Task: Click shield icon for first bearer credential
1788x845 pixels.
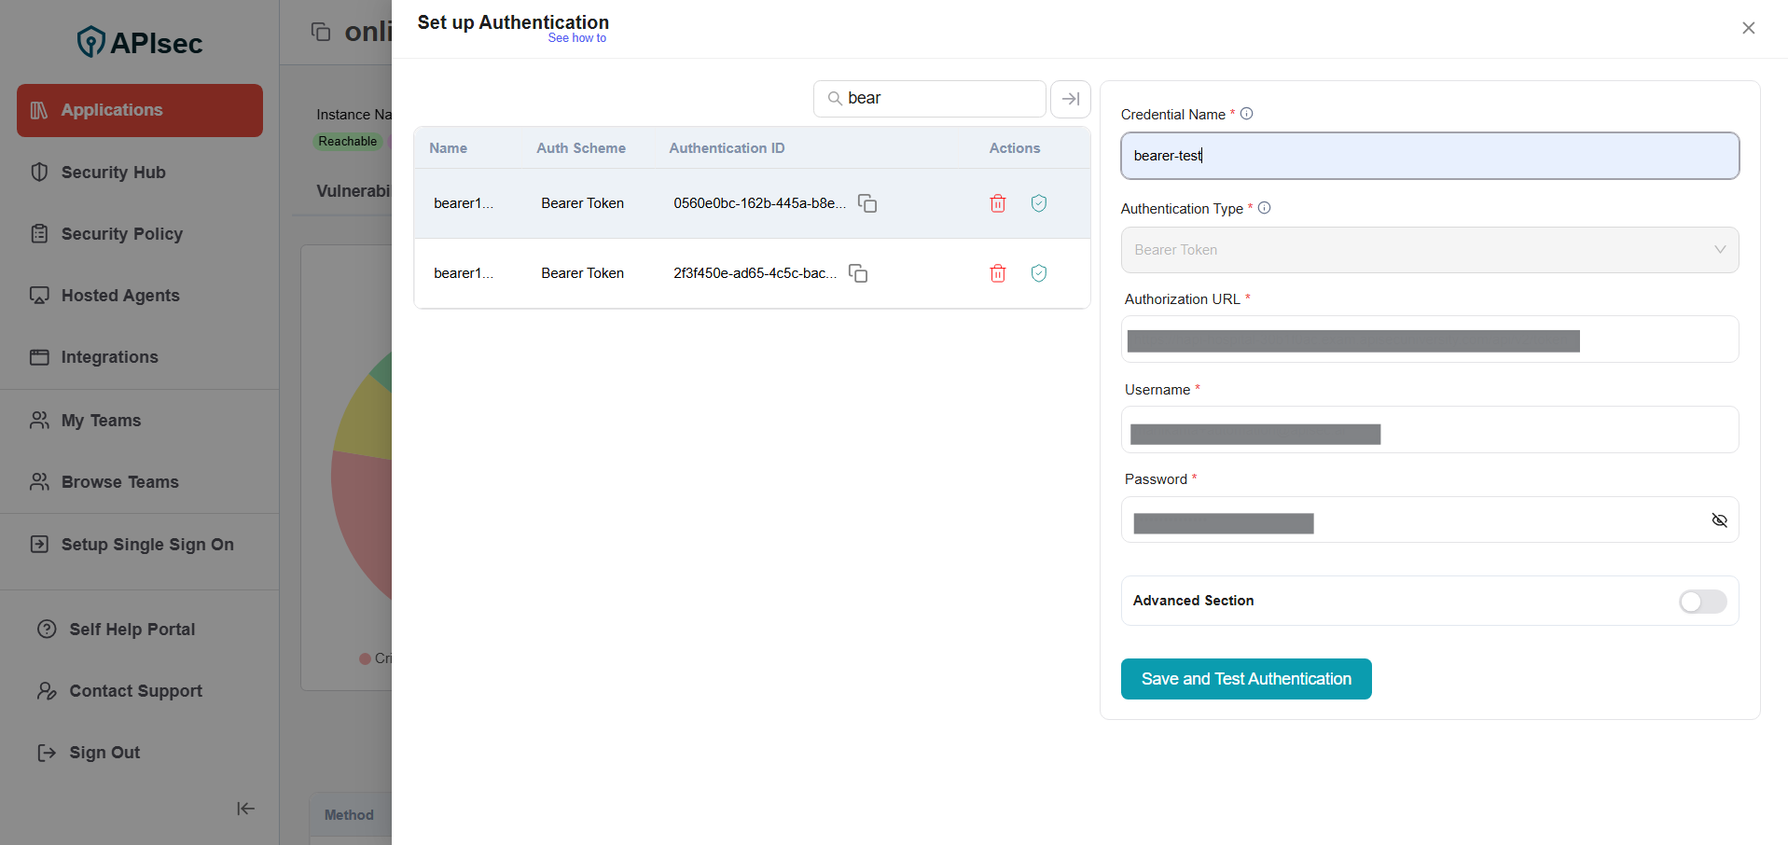Action: click(1038, 203)
